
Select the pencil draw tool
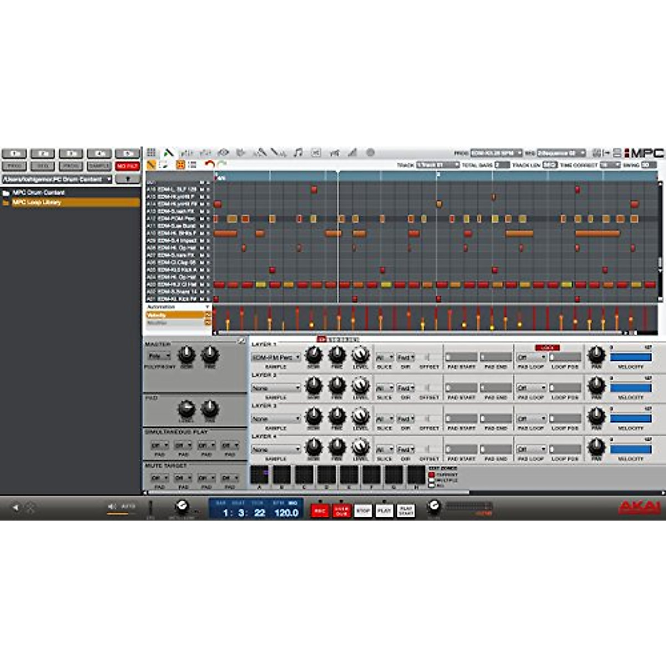tap(151, 165)
